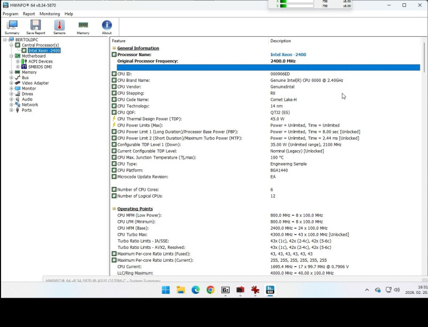Click the Intel Xeon -2400 processor name value
Screen dimensions: 428x327
coord(288,54)
